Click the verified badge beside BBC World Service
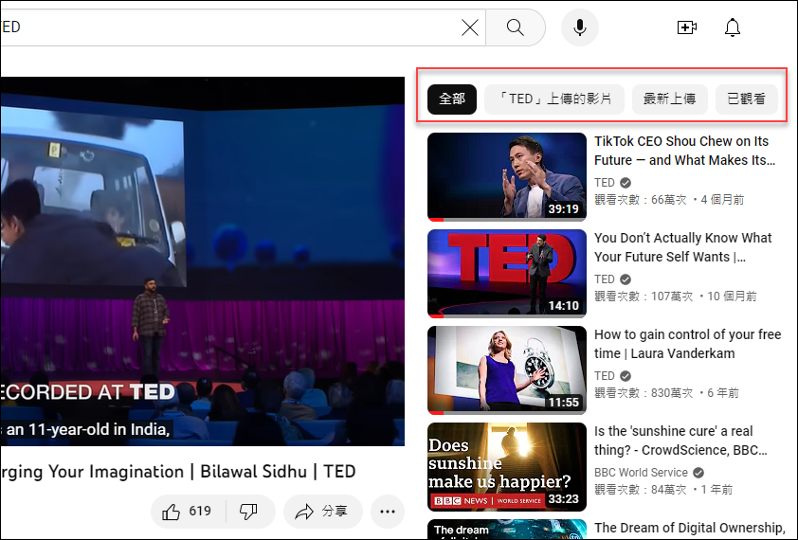Viewport: 798px width, 540px height. [x=698, y=473]
